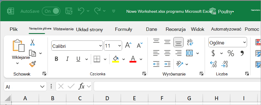Center text horizontally
The width and height of the screenshot is (261, 105).
pos(167,53)
